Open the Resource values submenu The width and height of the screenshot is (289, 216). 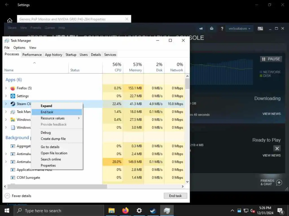57,118
